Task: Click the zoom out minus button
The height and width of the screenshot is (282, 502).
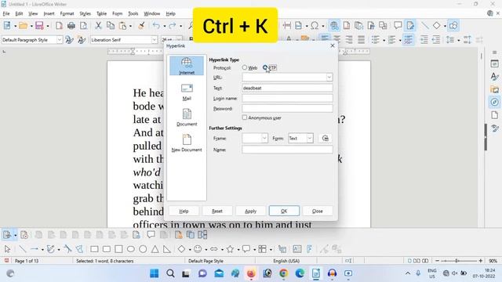Action: point(438,261)
